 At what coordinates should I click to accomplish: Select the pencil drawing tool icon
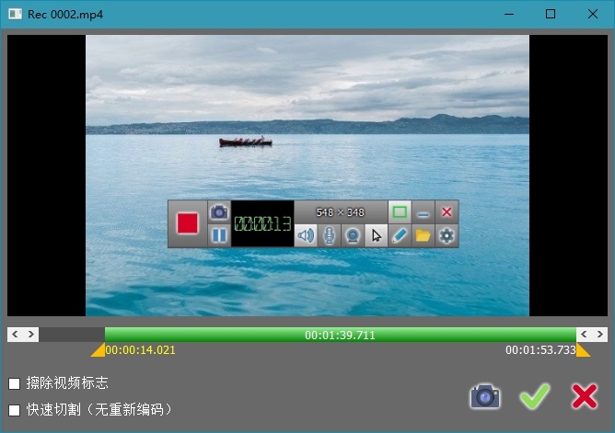tap(400, 235)
